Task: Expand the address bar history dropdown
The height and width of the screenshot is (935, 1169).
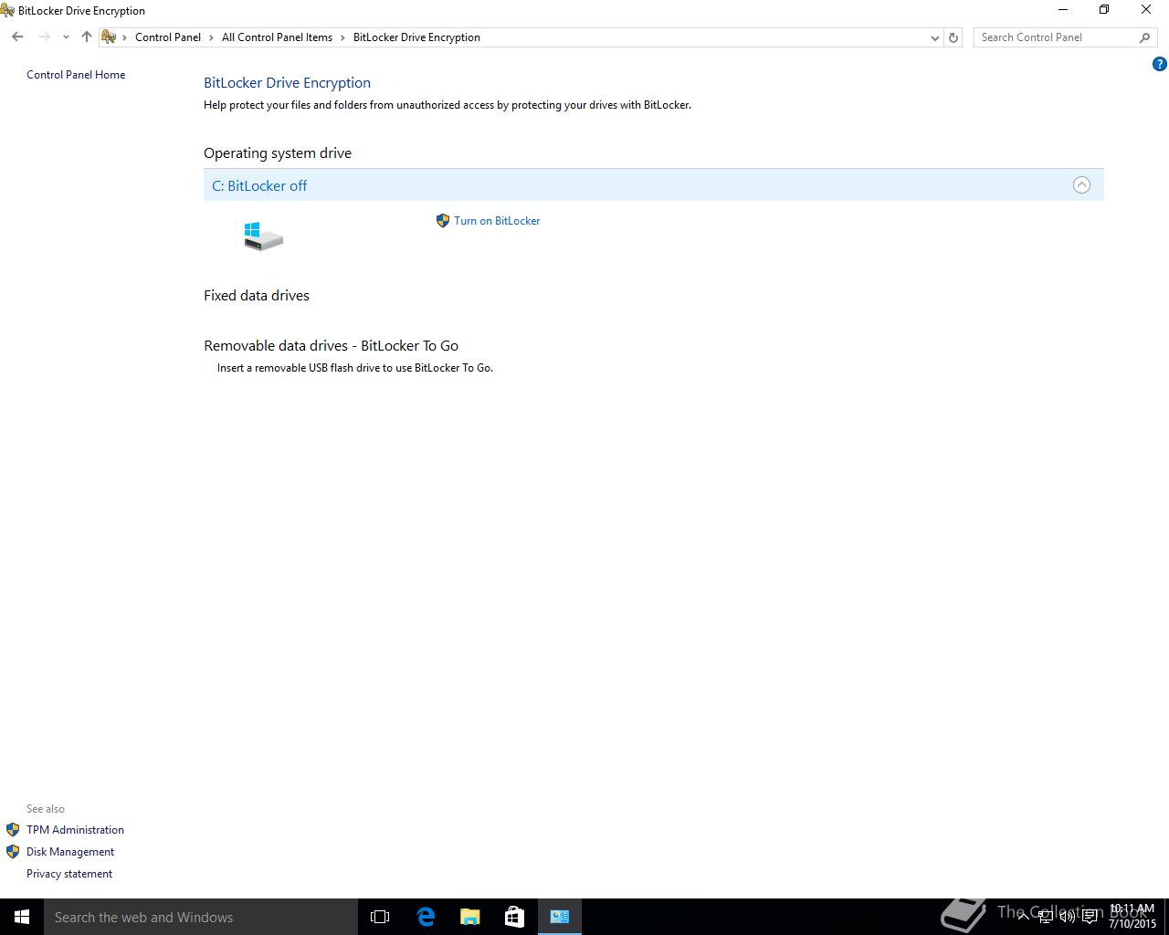Action: 934,37
